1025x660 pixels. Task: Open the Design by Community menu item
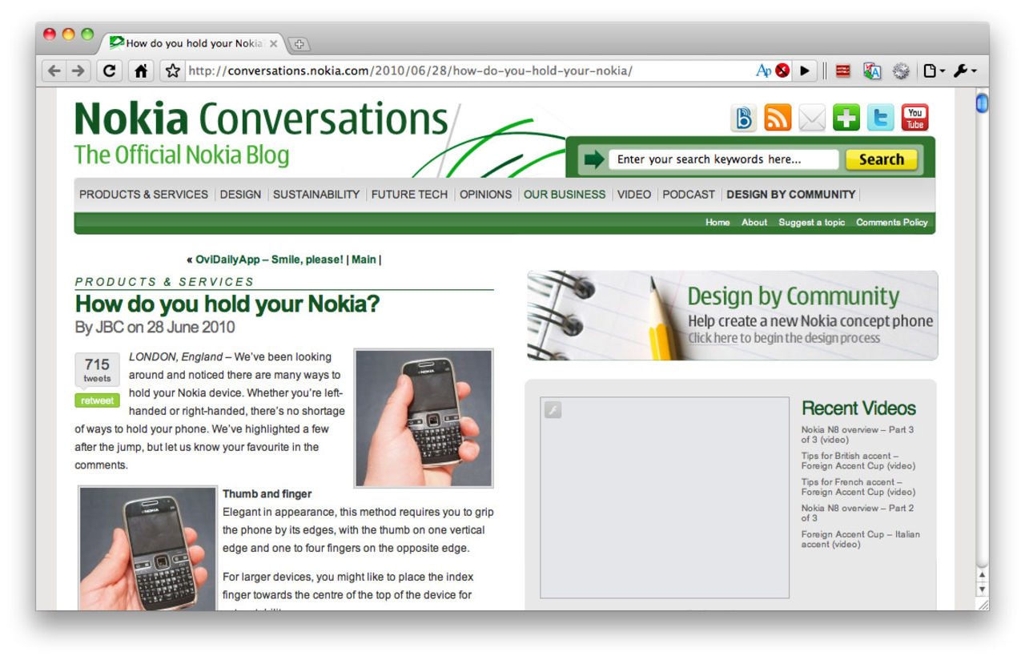(791, 194)
